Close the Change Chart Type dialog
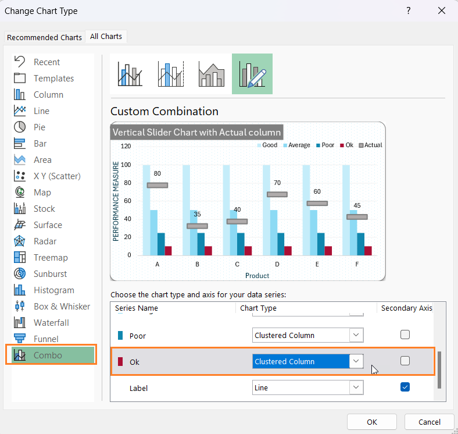The width and height of the screenshot is (458, 434). (442, 11)
